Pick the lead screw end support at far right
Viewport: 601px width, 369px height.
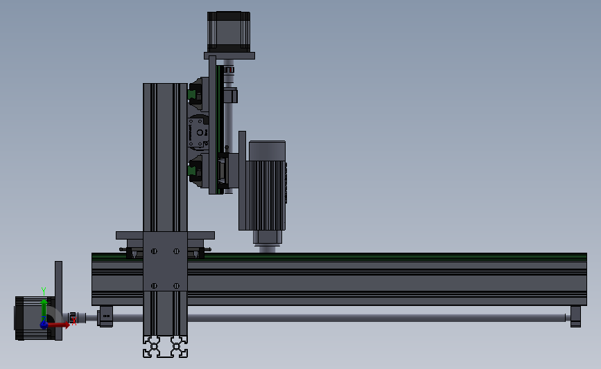[x=575, y=316]
